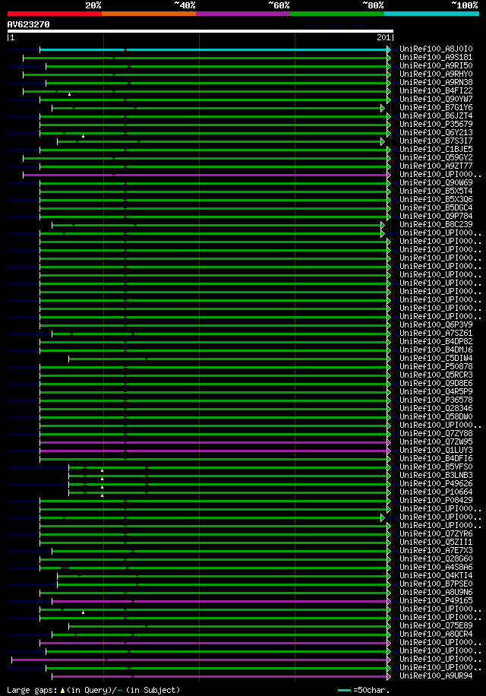Select the UniRef100_C1BJE5 label
This screenshot has width=486, height=696.
pyautogui.click(x=436, y=149)
